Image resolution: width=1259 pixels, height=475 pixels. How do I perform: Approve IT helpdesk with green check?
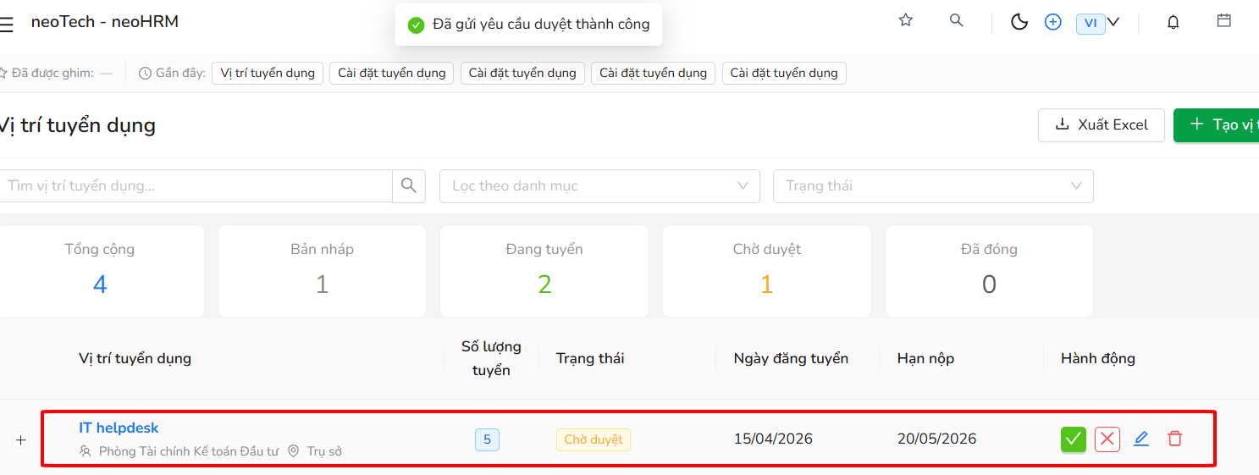[1074, 439]
